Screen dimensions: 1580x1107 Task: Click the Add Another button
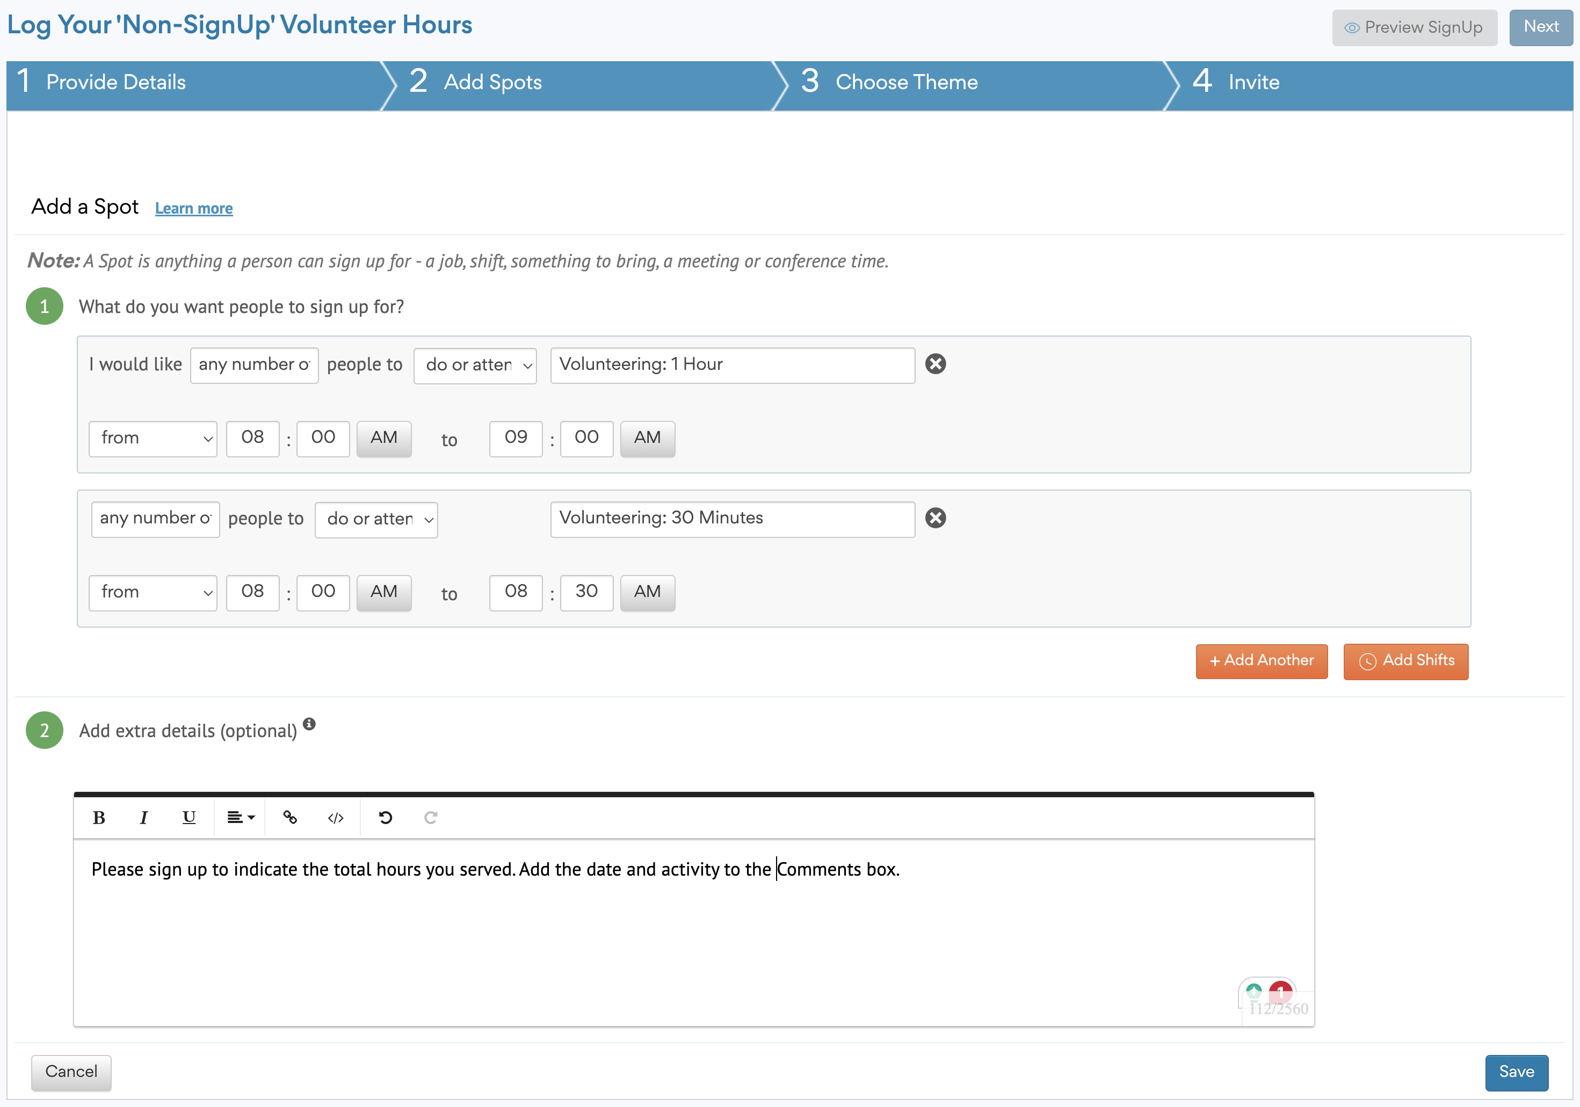tap(1262, 661)
